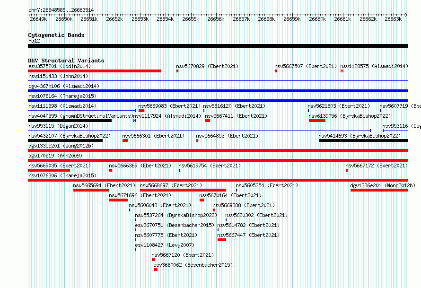Screen dimensions: 421x288
Task: Click the red bar under dgv1336e201
Action: 379,190
